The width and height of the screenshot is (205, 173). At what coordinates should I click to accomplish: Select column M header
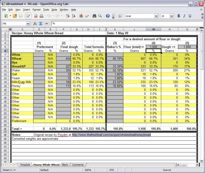[153, 29]
